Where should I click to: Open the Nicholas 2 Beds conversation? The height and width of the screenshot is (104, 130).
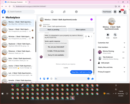pos(18,38)
